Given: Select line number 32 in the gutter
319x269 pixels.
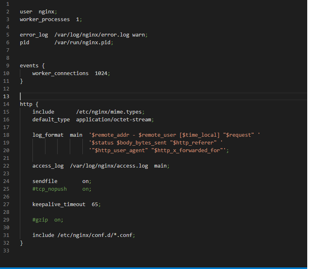Looking at the screenshot, I should (6, 243).
